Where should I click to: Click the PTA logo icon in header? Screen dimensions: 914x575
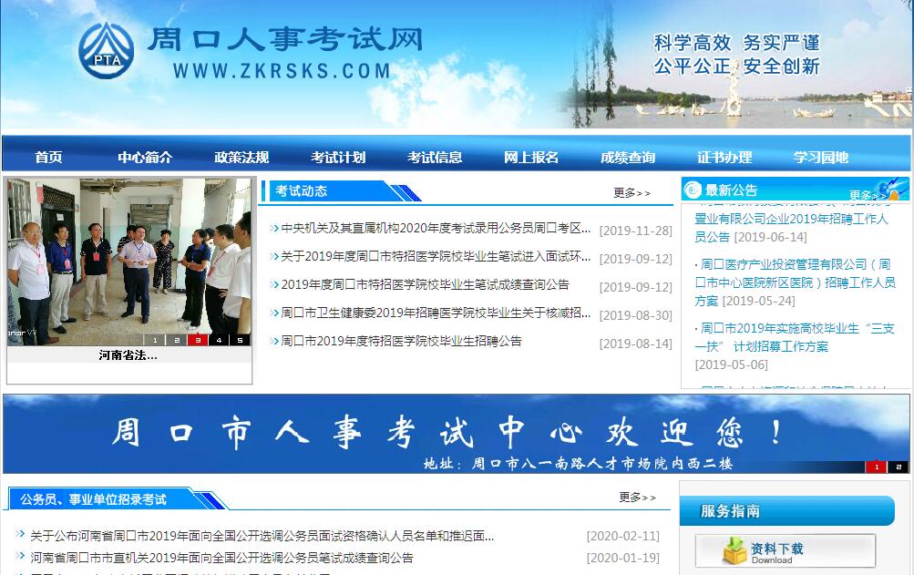(x=106, y=51)
